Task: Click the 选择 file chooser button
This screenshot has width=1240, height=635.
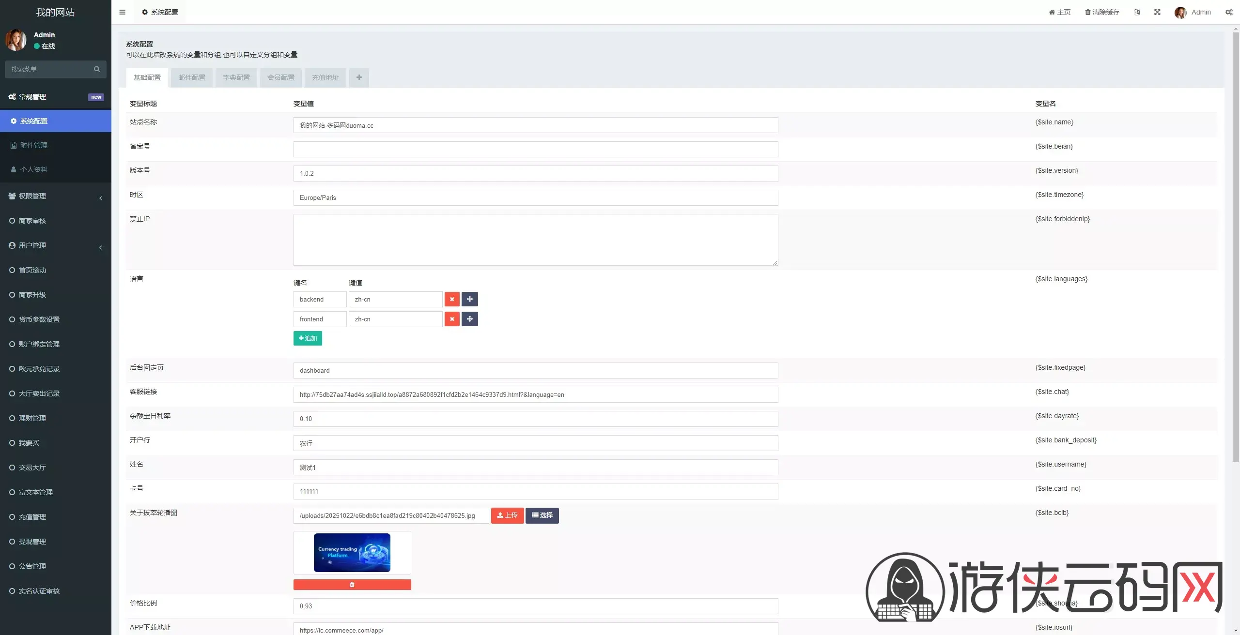Action: pyautogui.click(x=542, y=515)
